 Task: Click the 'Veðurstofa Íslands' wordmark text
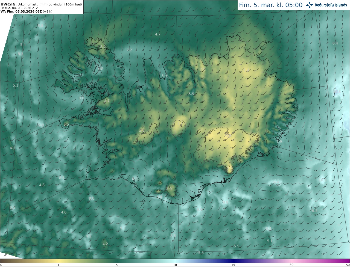click(x=331, y=5)
